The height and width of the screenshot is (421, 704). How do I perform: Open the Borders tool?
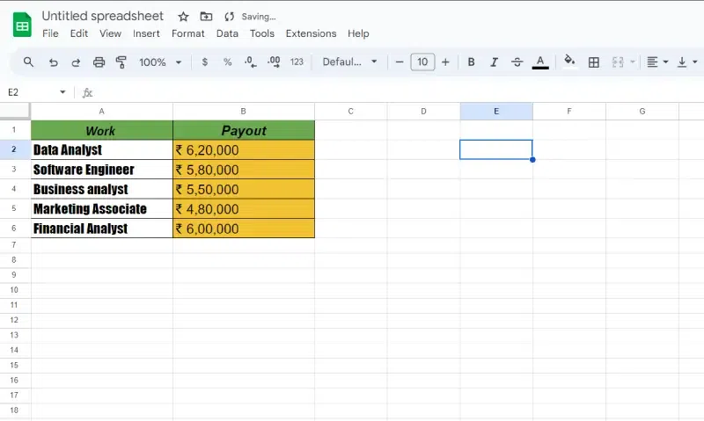[x=593, y=62]
